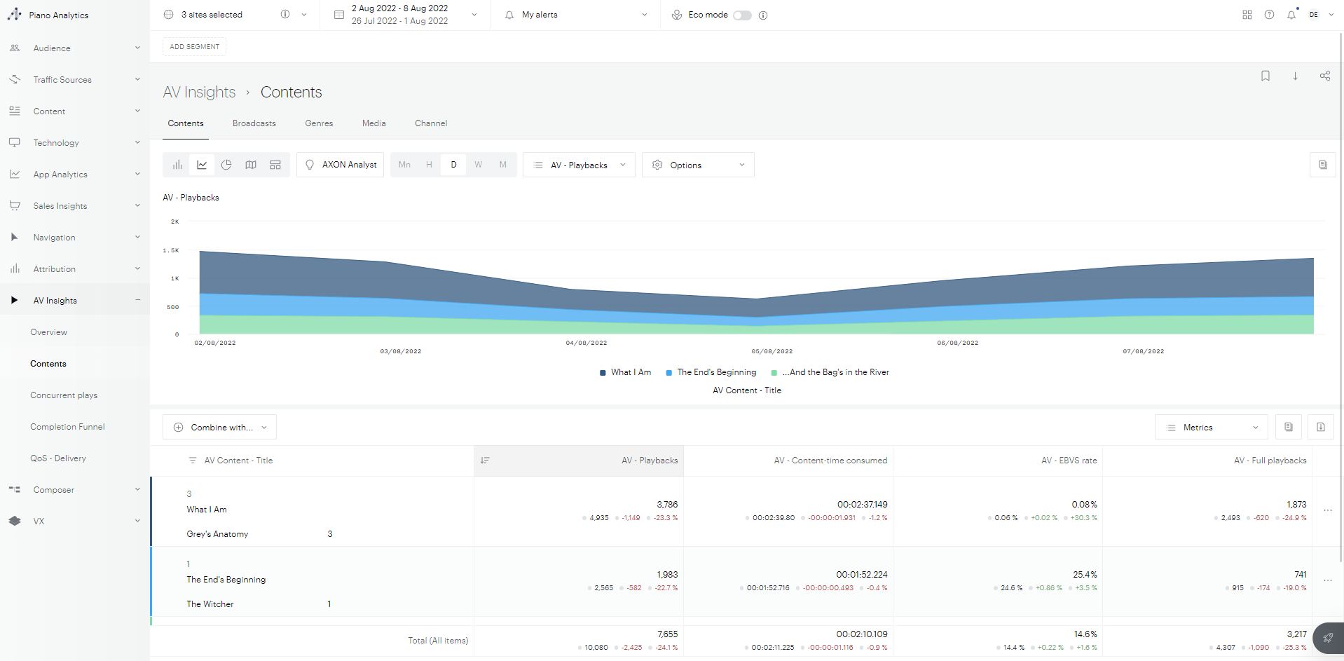Open the share icon
The image size is (1344, 661).
coord(1324,76)
